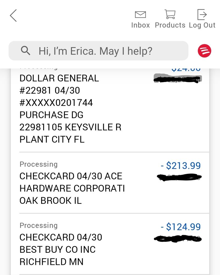The height and width of the screenshot is (275, 220).
Task: Tap the RICHFIELD MN line
Action: (51, 262)
